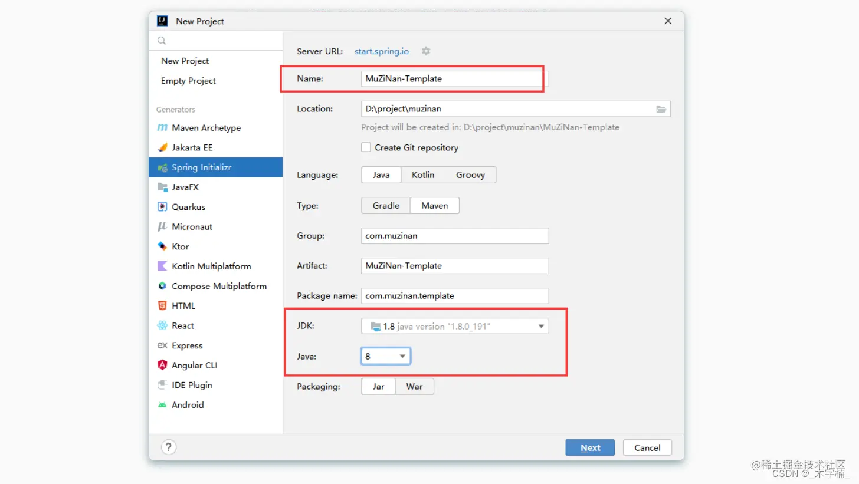Select the JavaFX folder icon
The height and width of the screenshot is (484, 859).
point(162,187)
